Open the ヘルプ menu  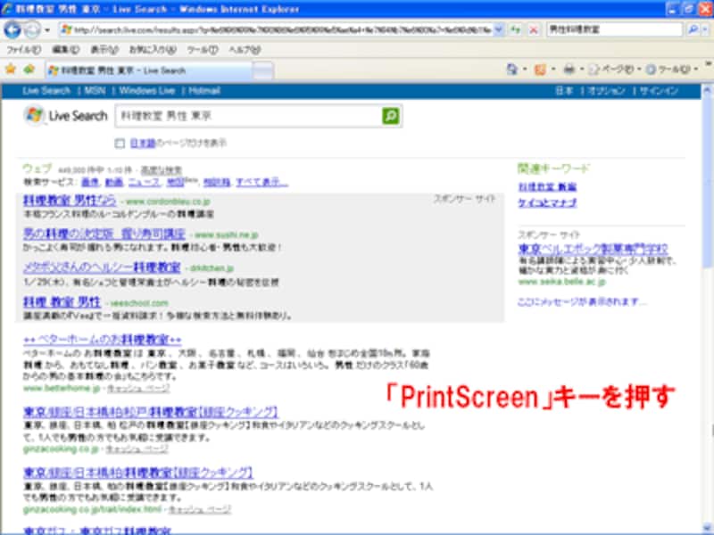245,50
